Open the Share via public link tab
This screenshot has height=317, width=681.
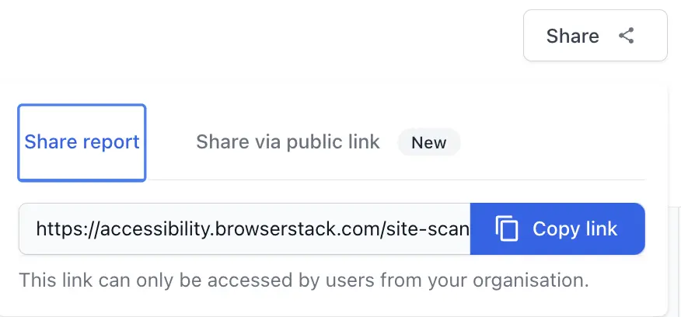[x=288, y=142]
